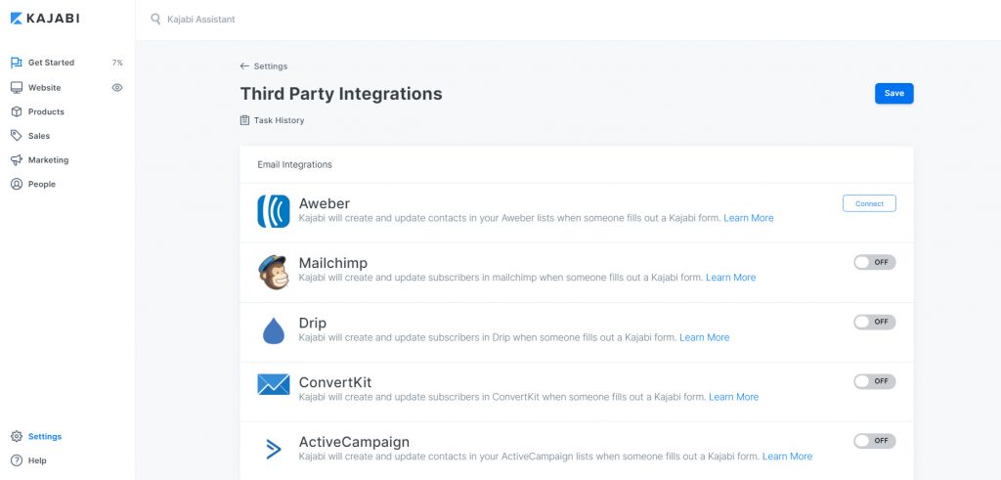The height and width of the screenshot is (480, 1001).
Task: Switch on the ConvertKit integration
Action: click(875, 381)
